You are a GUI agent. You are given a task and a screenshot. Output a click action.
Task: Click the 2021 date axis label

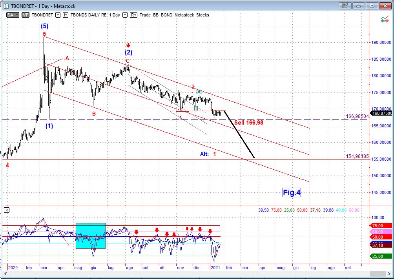point(216,268)
